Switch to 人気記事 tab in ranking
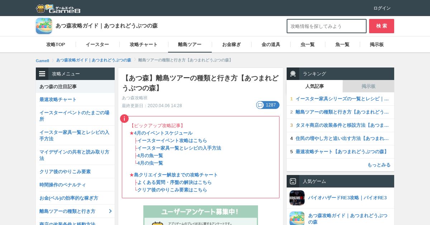Screen dimensions: 430x225 [x=315, y=86]
